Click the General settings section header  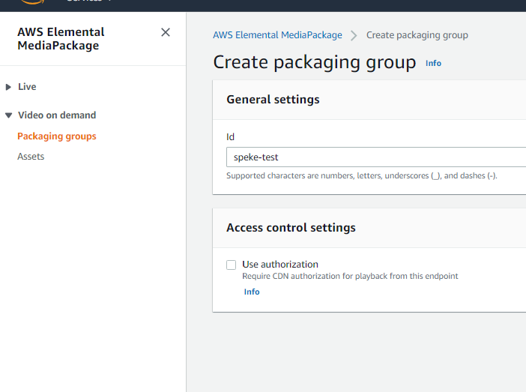point(273,100)
